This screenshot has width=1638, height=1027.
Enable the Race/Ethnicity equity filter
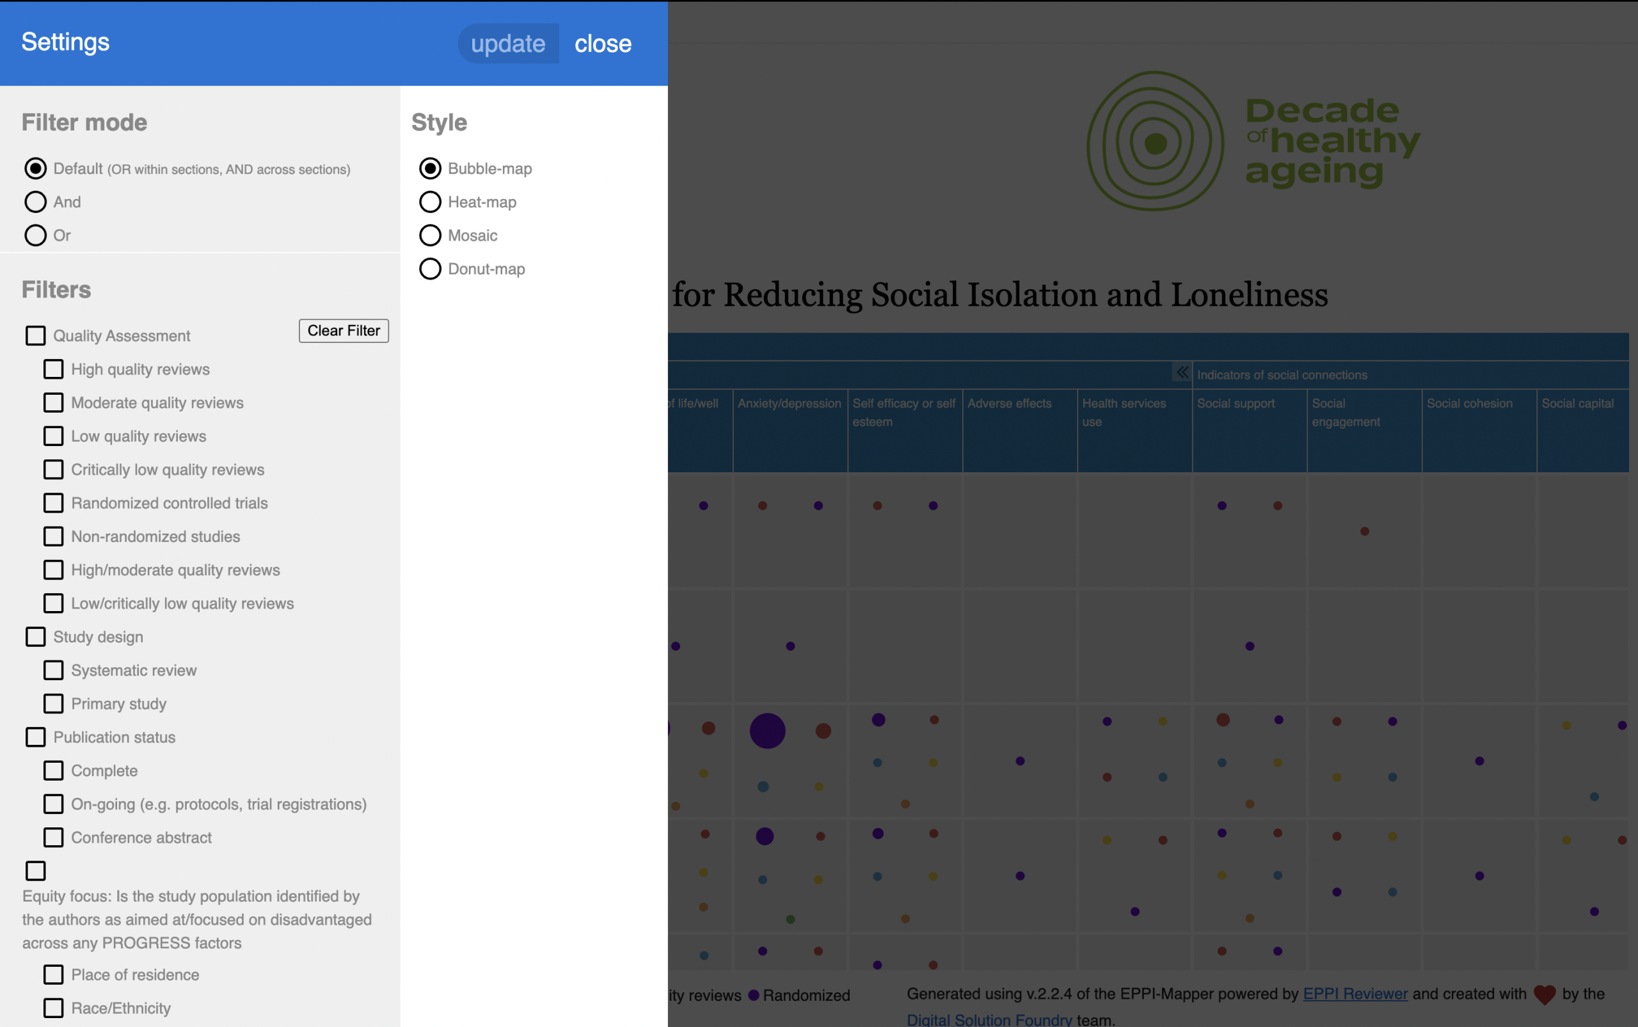(54, 1008)
